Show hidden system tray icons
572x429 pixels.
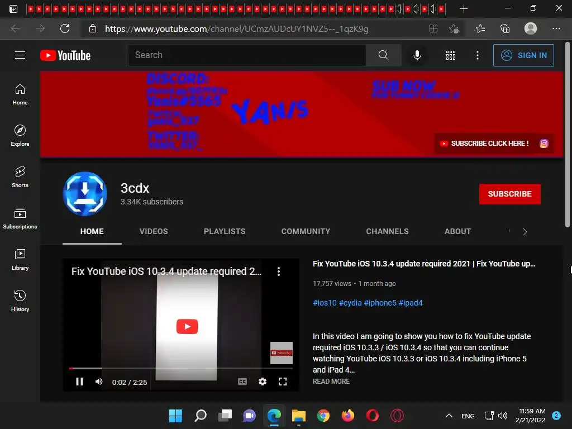449,416
